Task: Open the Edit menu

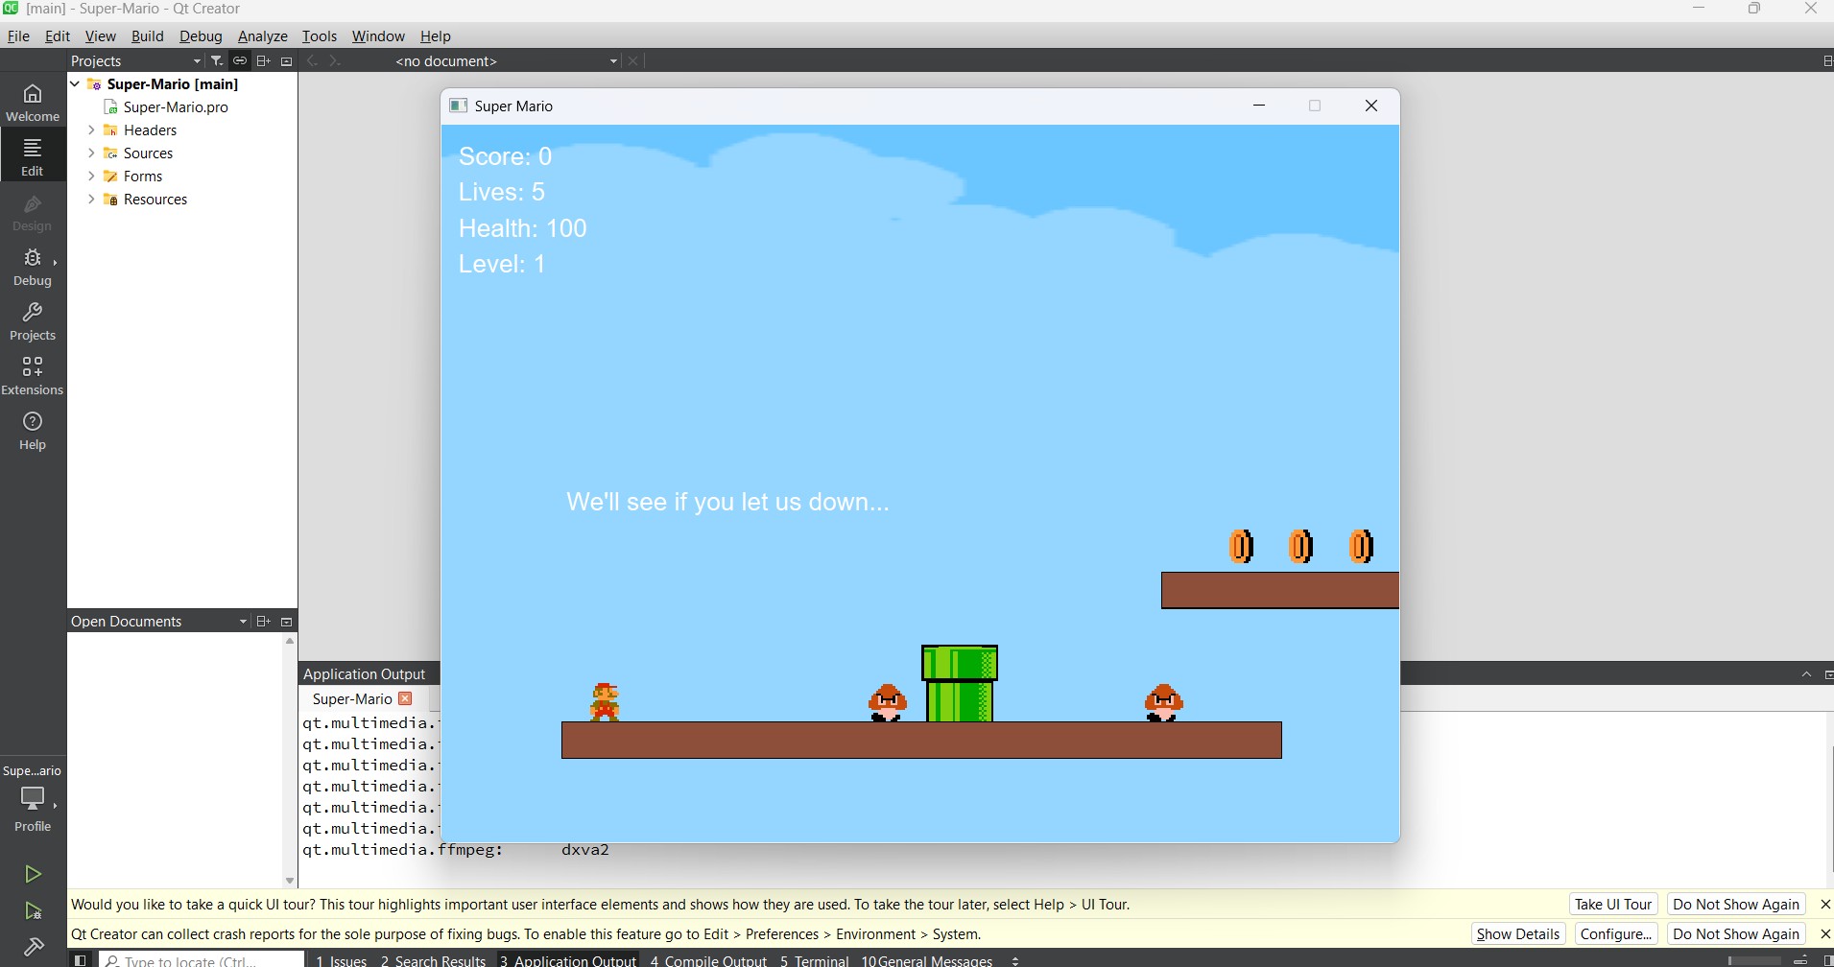Action: [58, 35]
